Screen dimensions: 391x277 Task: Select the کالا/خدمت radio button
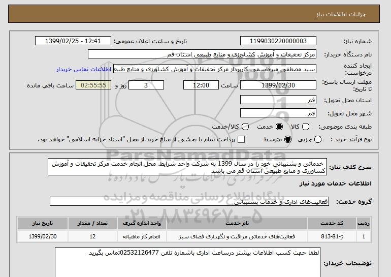point(245,127)
